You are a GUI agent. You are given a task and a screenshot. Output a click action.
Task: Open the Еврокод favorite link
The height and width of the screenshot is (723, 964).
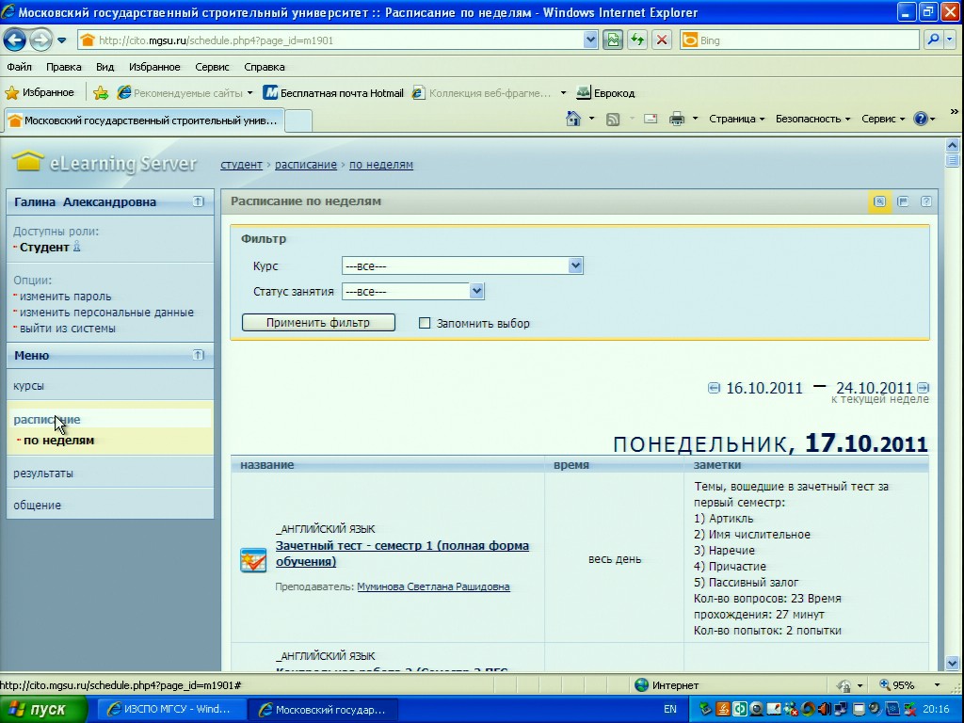click(605, 93)
